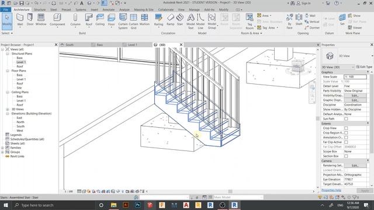This screenshot has height=210, width=374.
Task: Toggle Crop Region Visible checkbox
Action: [346, 132]
